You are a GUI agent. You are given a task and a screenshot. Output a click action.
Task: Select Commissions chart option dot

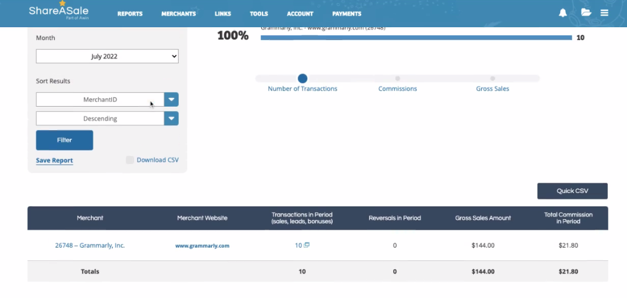(398, 79)
